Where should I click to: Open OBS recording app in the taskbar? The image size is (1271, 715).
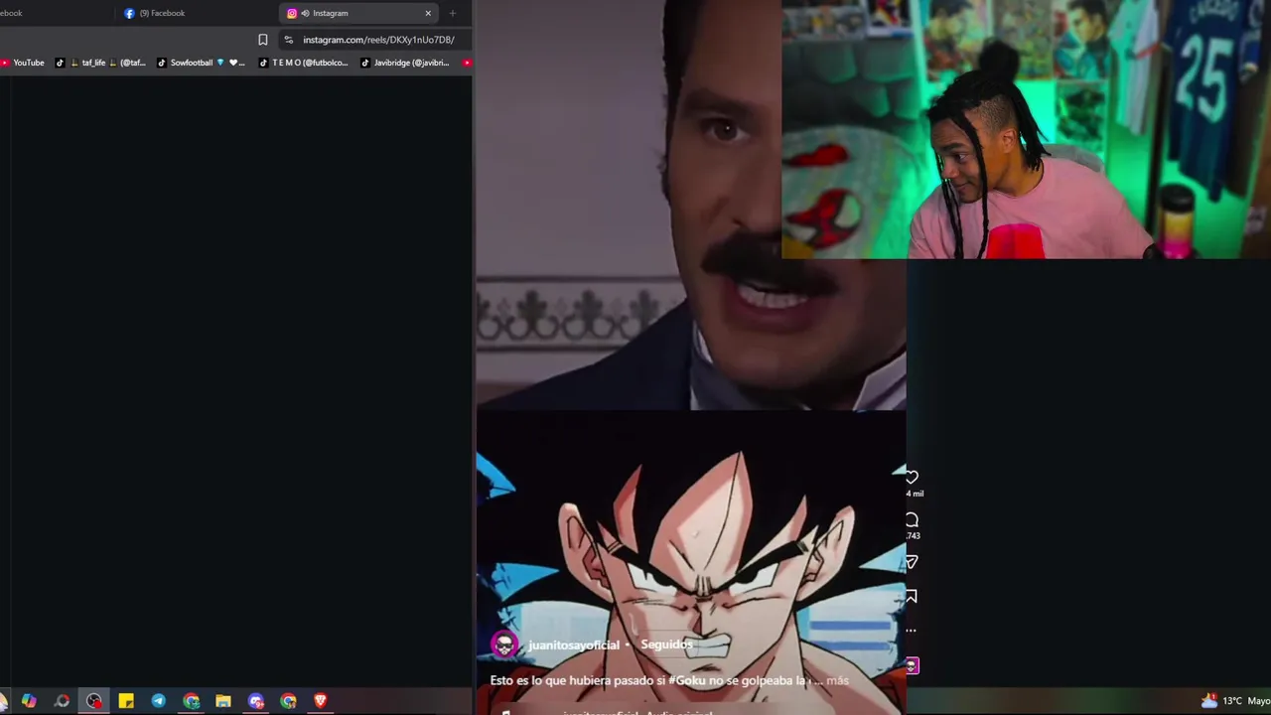pos(93,701)
